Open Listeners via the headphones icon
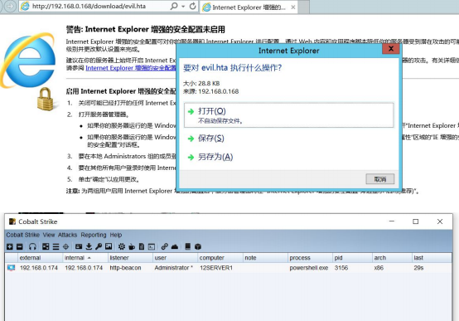Viewport: 459px width, 321px height. [x=32, y=246]
